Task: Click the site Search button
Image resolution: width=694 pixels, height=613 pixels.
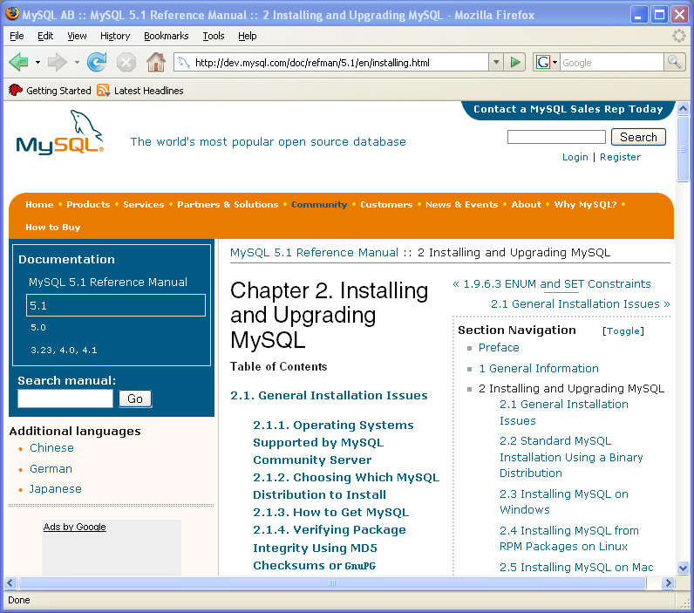Action: click(x=638, y=137)
